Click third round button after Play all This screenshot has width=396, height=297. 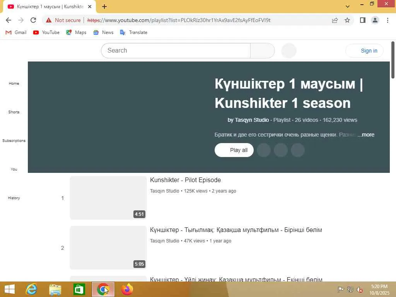tap(298, 150)
